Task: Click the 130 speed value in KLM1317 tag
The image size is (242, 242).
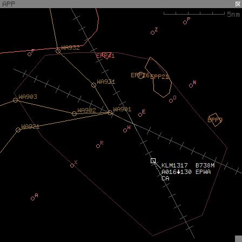Action: coord(186,172)
